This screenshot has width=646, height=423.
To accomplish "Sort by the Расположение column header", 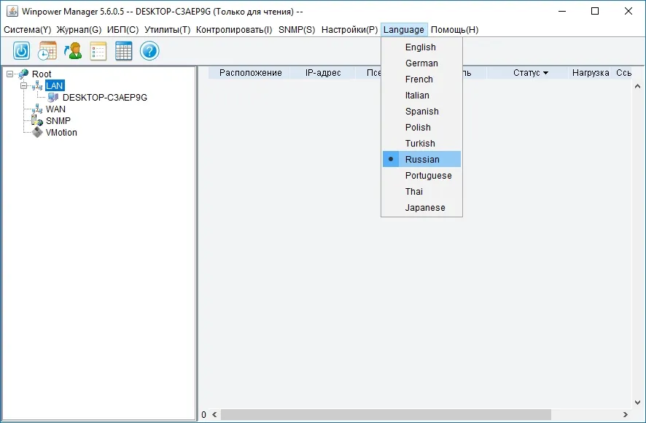I will [251, 73].
